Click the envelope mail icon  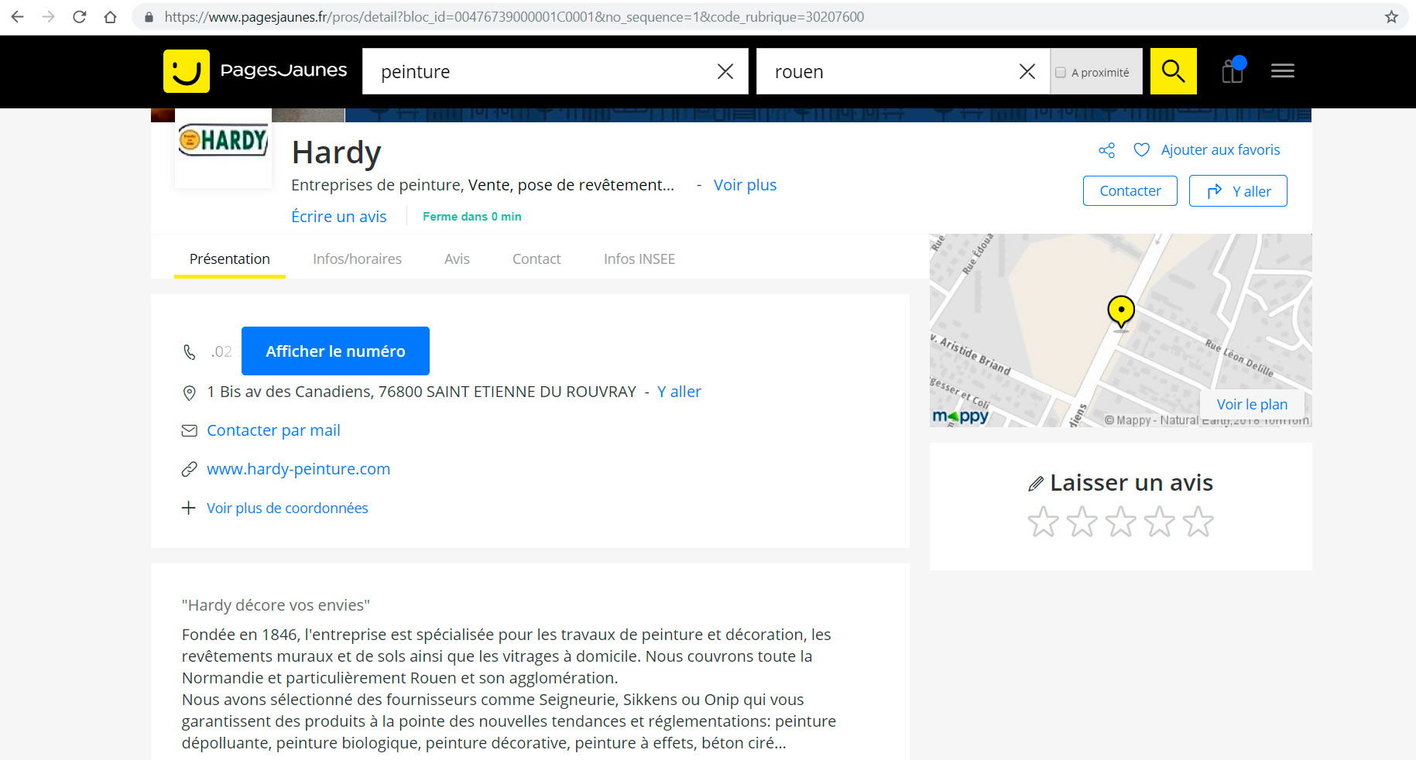[189, 430]
